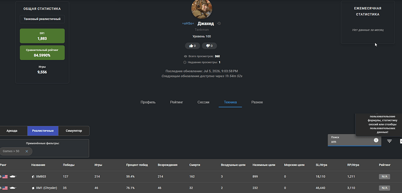This screenshot has height=193, width=402.
Task: Sort by Возрождения column
Action: [167, 165]
